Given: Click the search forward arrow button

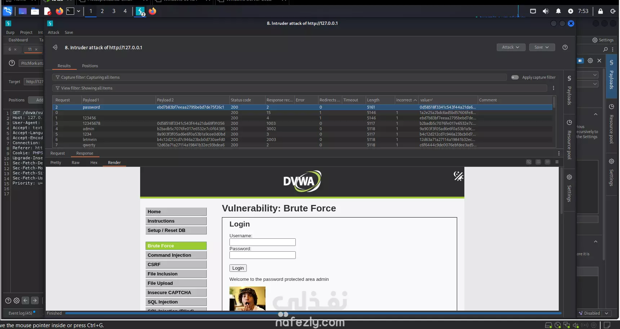Looking at the screenshot, I should (x=35, y=301).
